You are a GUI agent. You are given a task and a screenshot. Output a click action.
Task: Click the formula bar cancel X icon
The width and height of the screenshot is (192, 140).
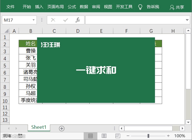(x=53, y=20)
